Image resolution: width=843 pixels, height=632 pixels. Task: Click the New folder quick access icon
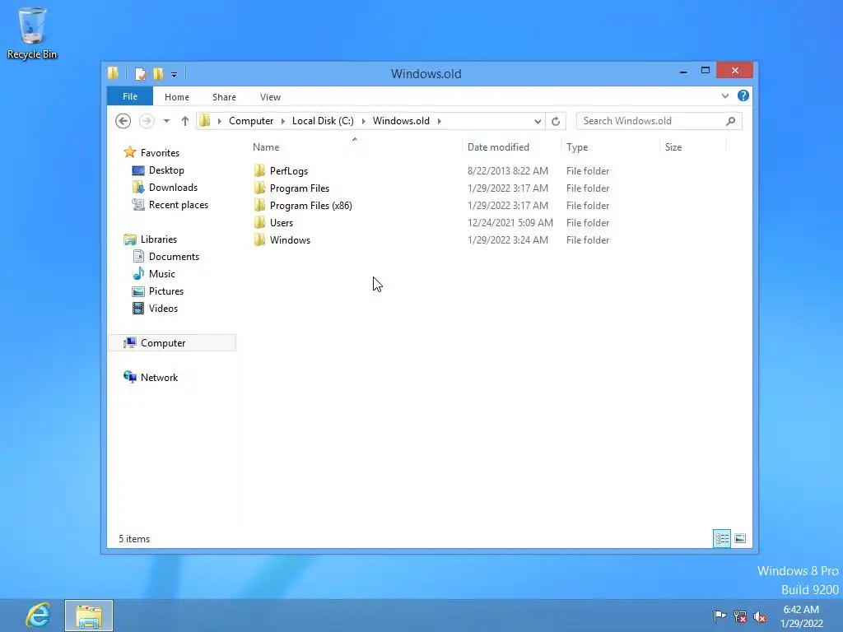point(158,73)
